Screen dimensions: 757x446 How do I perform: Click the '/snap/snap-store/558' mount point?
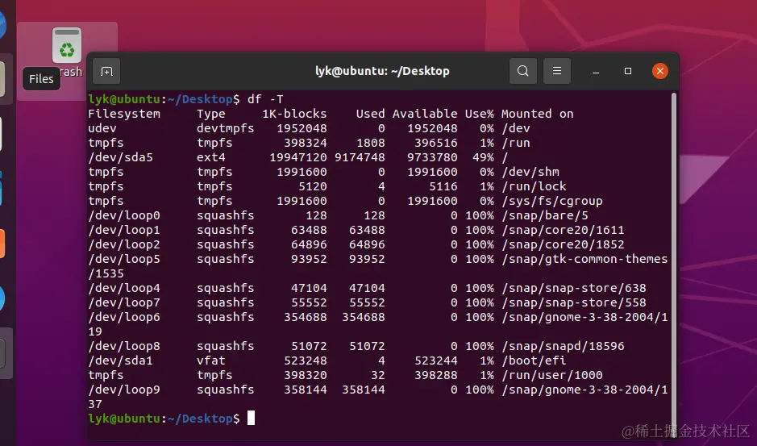click(x=573, y=302)
